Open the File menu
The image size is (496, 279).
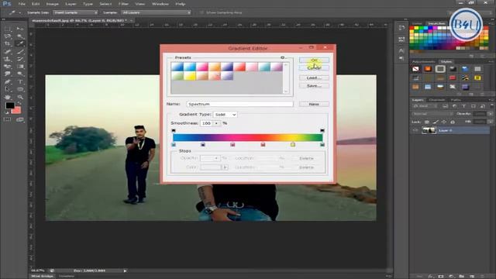click(22, 4)
